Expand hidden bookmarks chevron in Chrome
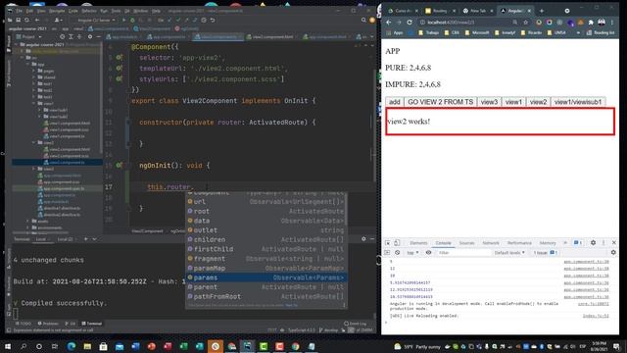Viewport: 627px width, 353px height. point(578,32)
